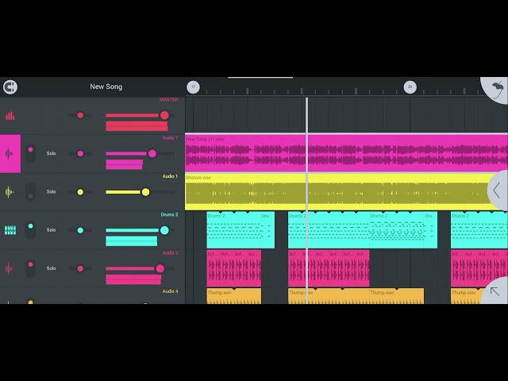
Task: Open the Master mixer bars icon
Action: (x=10, y=115)
